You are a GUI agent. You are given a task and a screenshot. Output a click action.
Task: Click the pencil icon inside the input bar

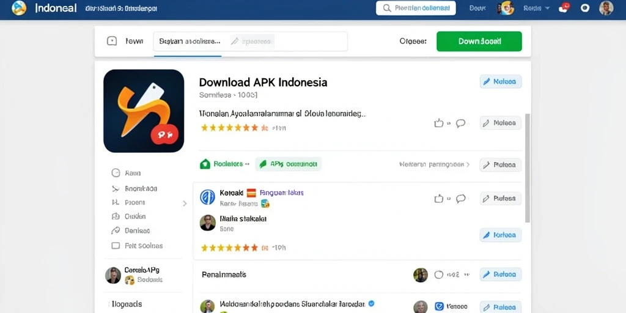point(235,41)
